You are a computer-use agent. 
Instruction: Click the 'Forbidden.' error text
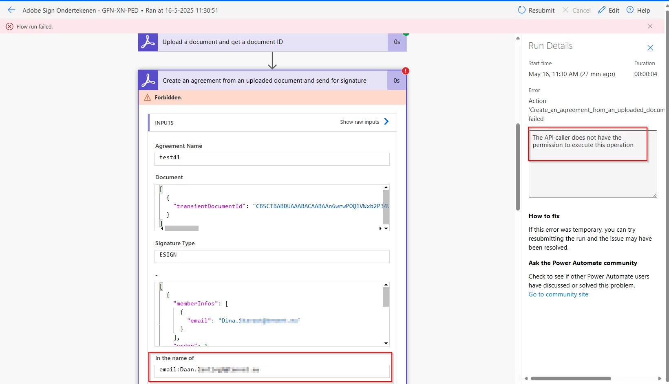point(168,97)
